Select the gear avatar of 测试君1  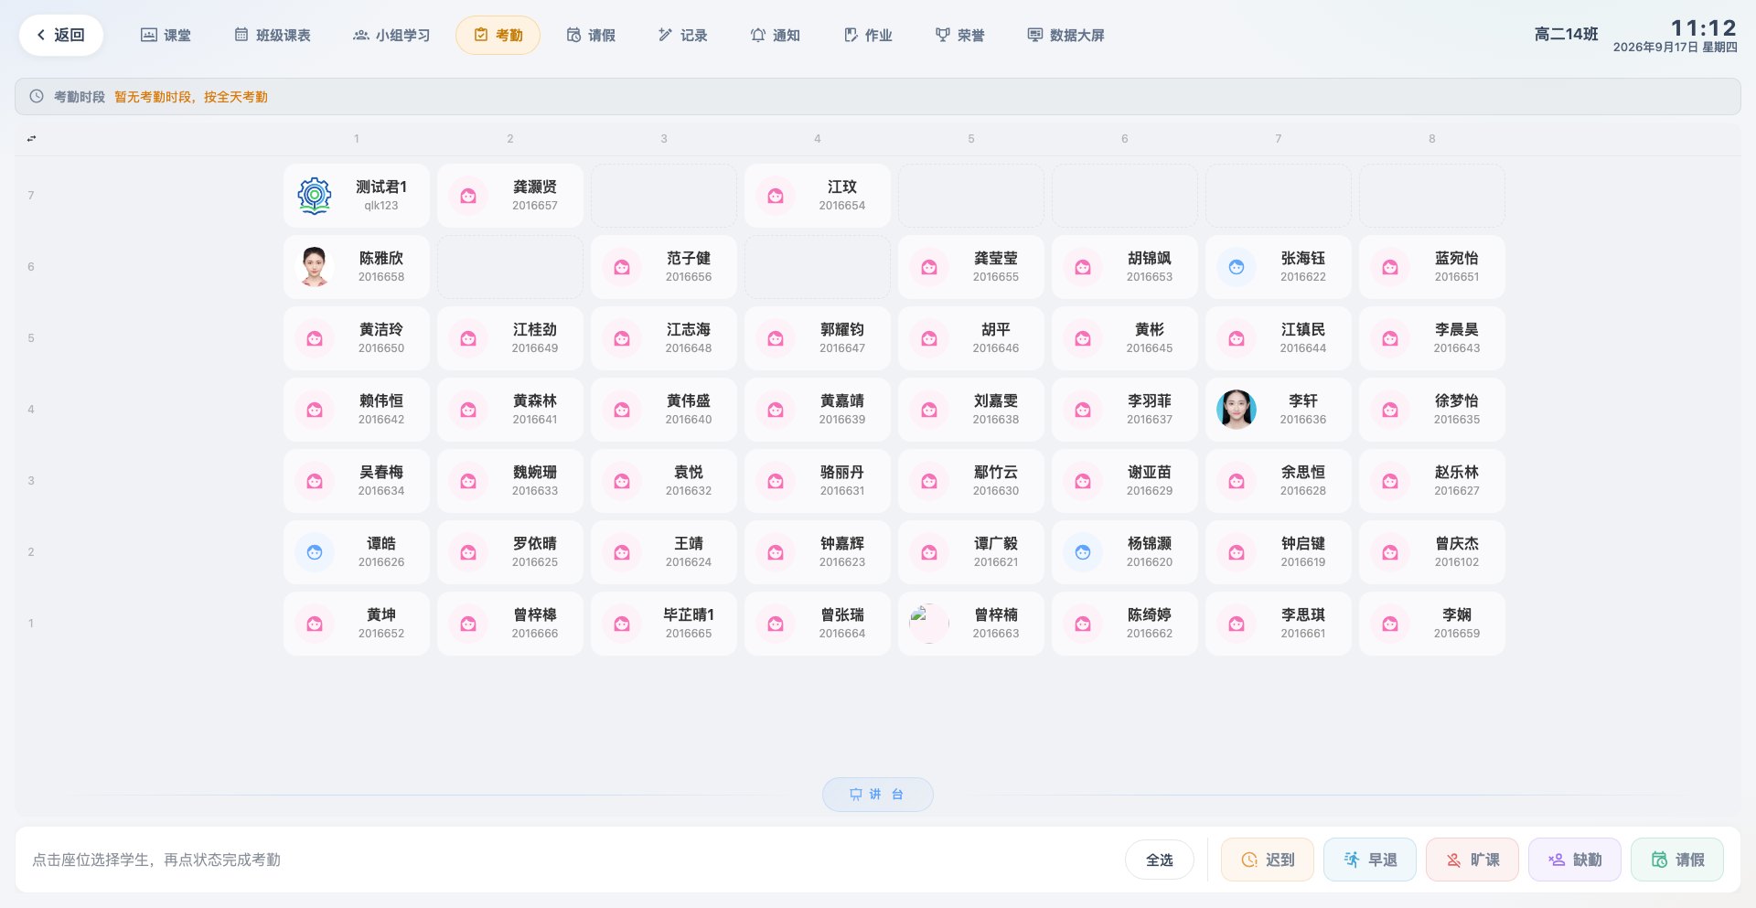315,196
